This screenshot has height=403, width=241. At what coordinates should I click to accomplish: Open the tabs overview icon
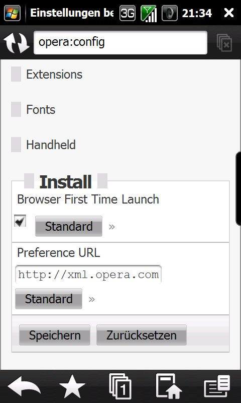tap(120, 386)
